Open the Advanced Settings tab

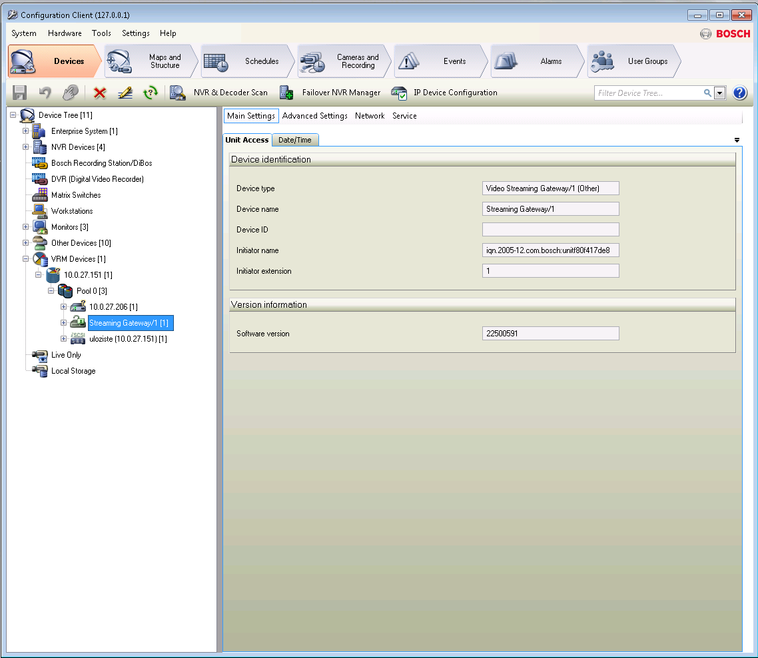point(314,116)
